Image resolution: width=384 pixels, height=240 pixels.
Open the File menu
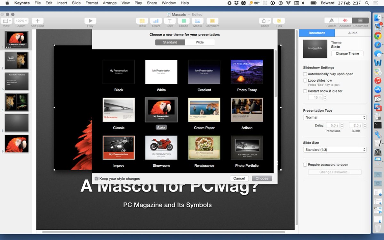37,3
